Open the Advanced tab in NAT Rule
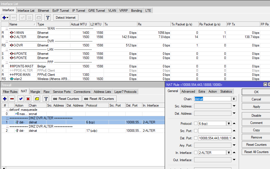The height and width of the screenshot is (169, 270). [x=188, y=91]
